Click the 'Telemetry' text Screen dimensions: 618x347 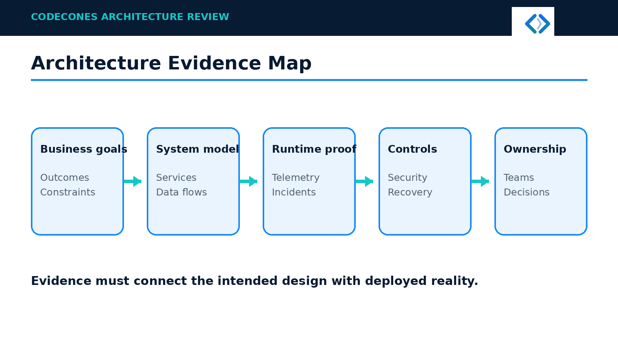[295, 178]
